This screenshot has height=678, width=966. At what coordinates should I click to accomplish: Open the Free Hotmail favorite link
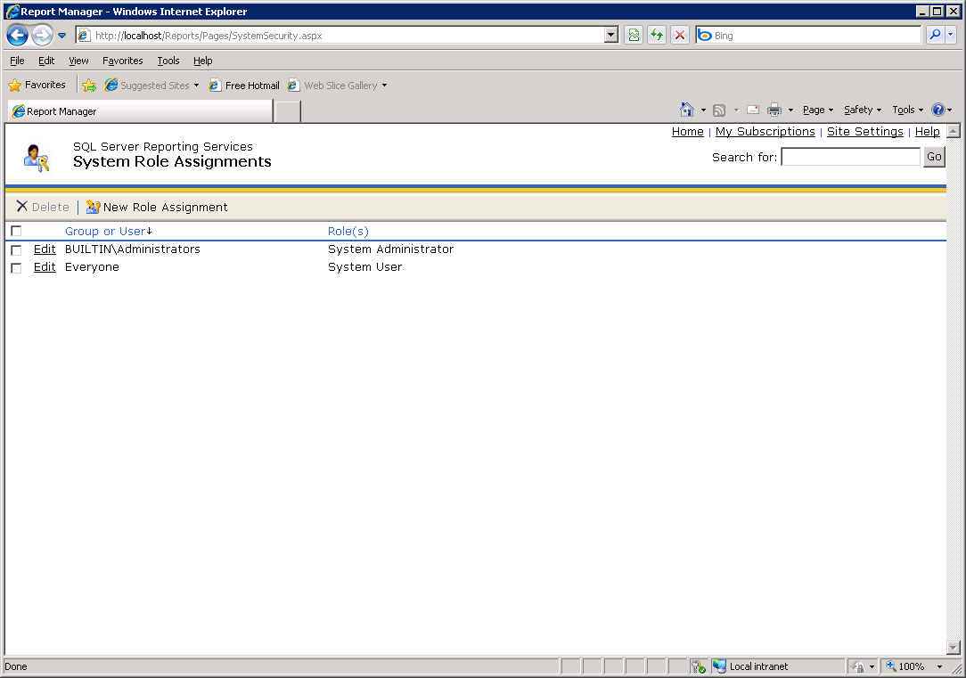[x=244, y=85]
